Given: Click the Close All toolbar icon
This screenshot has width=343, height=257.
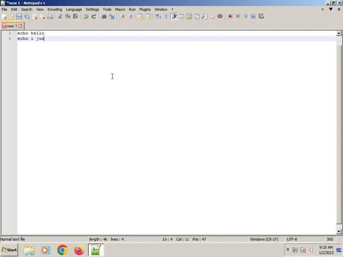Looking at the screenshot, I should coord(43,17).
